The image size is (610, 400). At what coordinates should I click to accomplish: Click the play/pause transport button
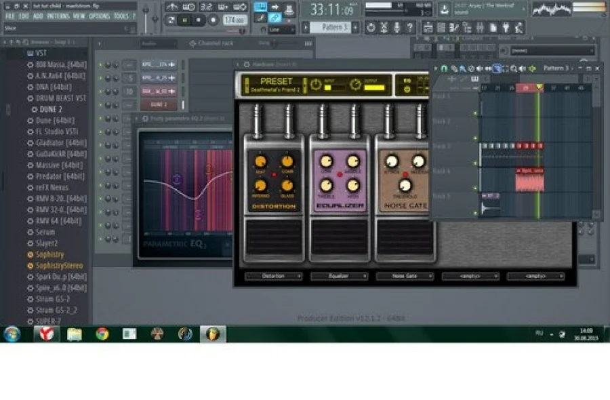pyautogui.click(x=185, y=20)
